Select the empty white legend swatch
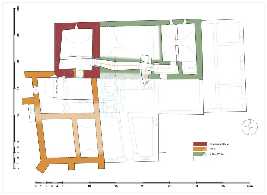This screenshot has height=195, width=267. (x=200, y=159)
